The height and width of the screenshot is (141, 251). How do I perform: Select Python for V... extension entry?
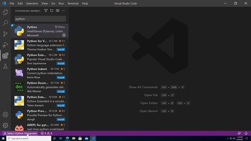coord(40,45)
